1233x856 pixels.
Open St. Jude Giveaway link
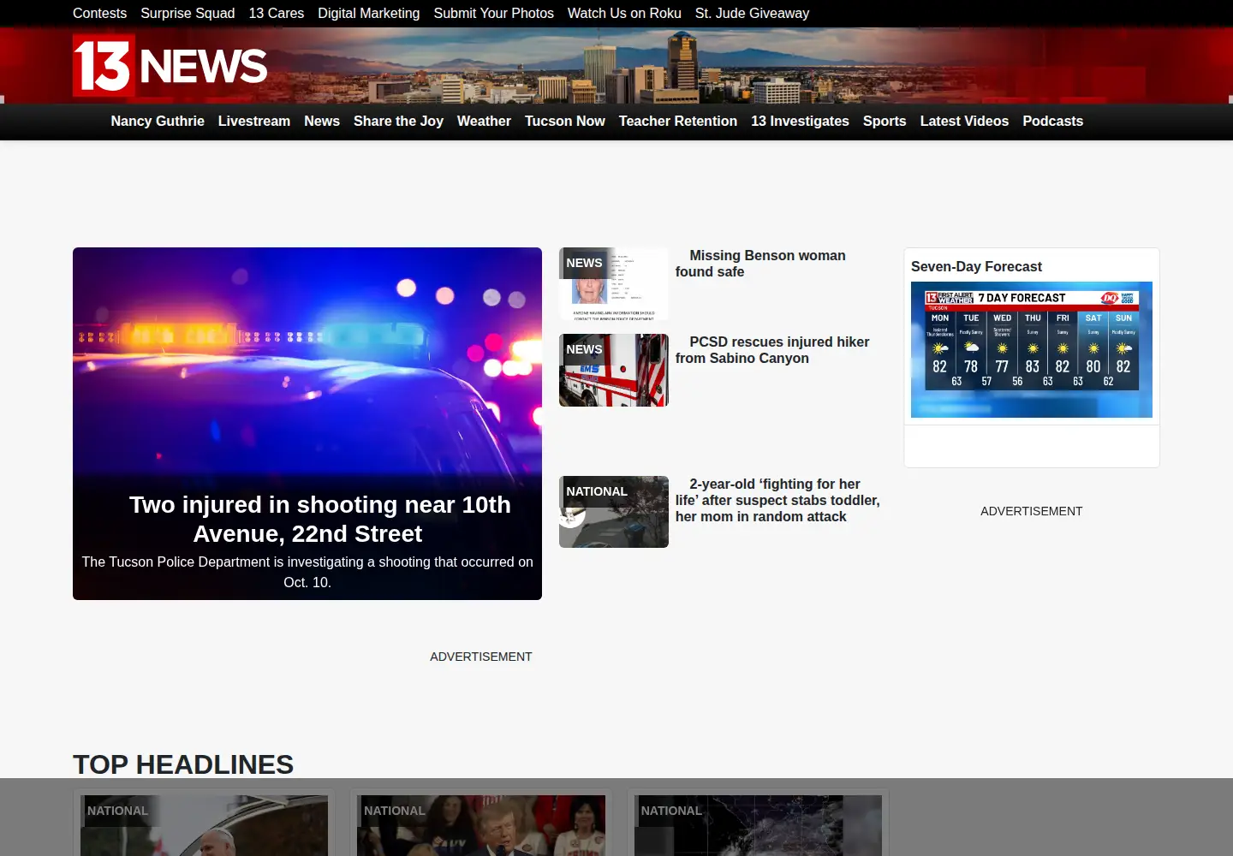click(x=752, y=14)
